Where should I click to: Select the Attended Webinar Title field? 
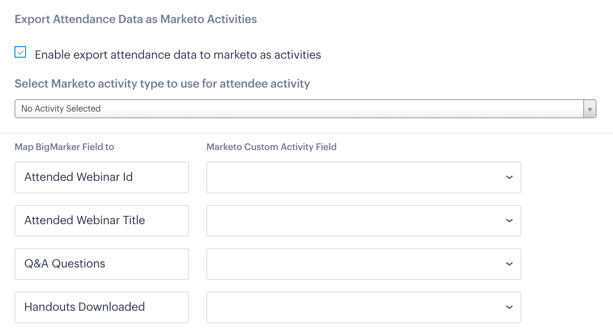coord(102,221)
